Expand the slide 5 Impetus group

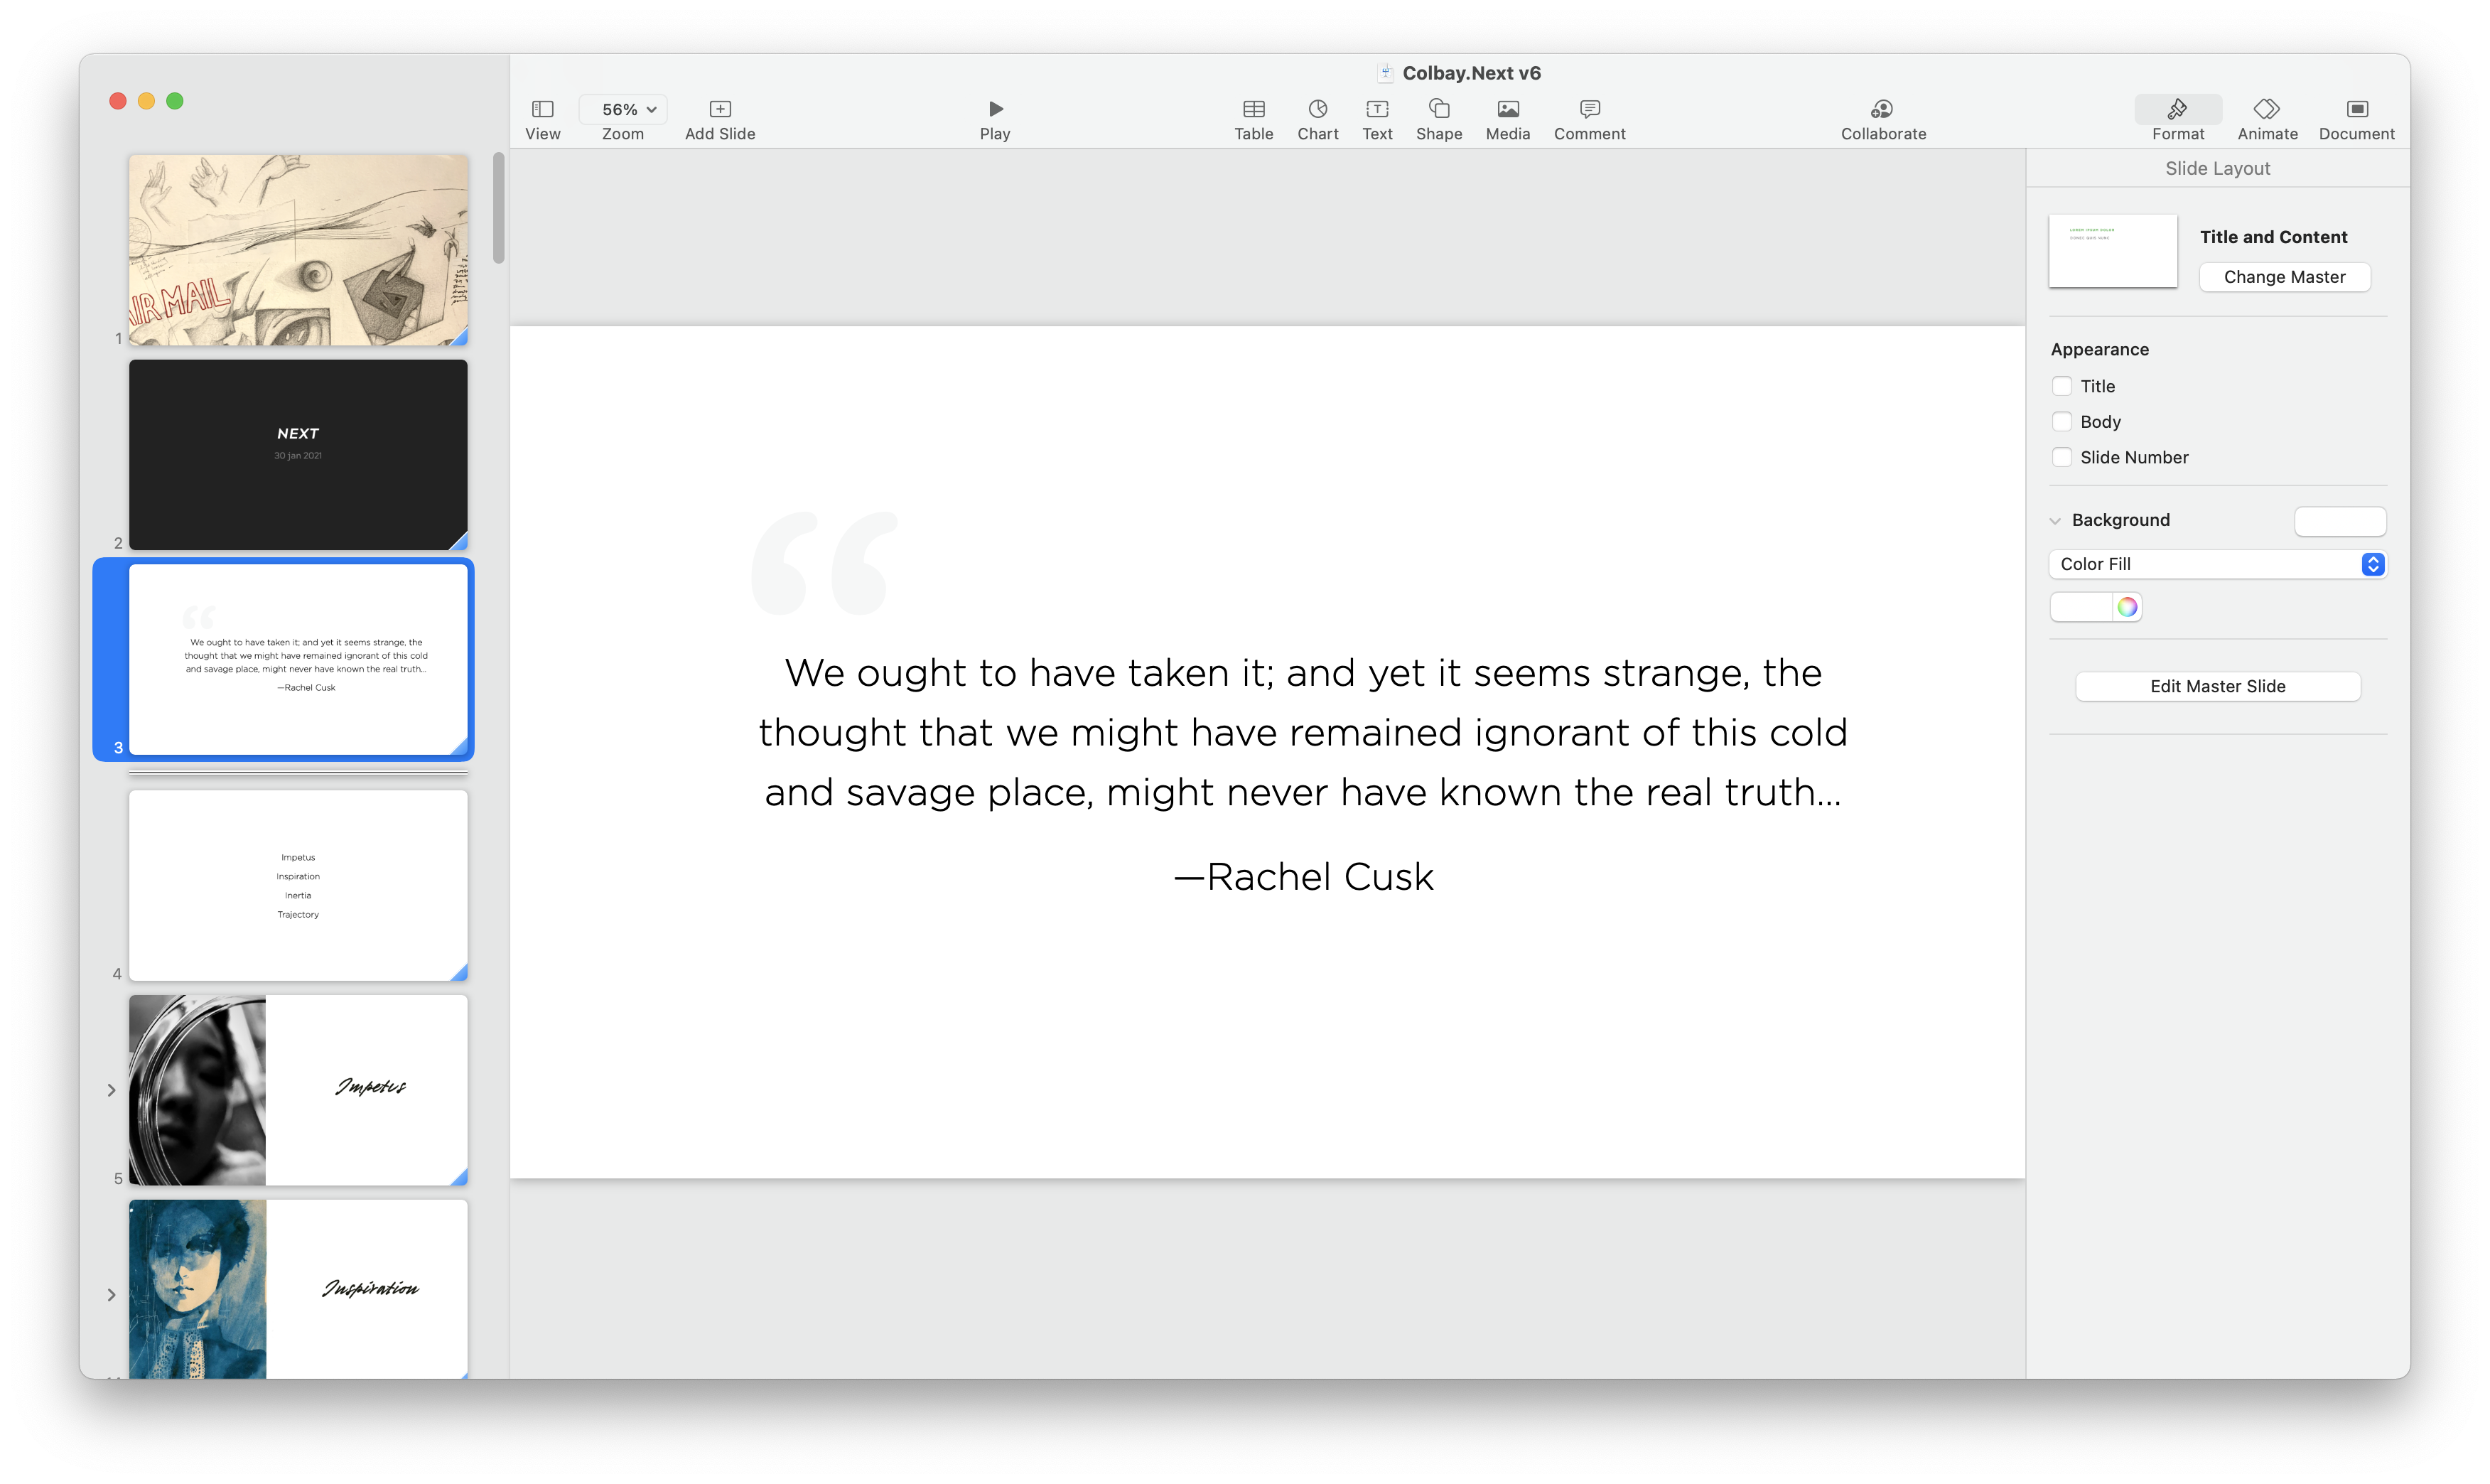click(111, 1090)
